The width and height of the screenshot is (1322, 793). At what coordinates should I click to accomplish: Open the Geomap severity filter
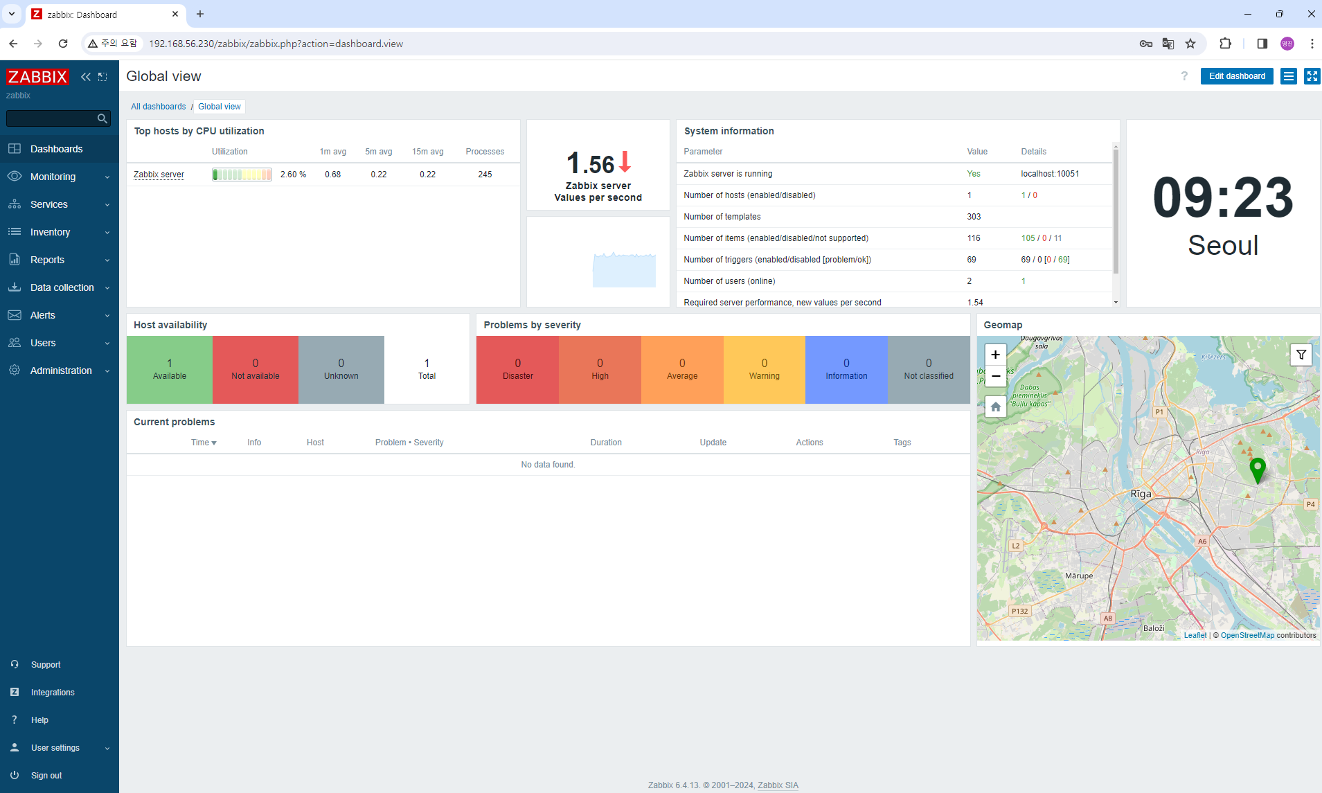(x=1301, y=355)
